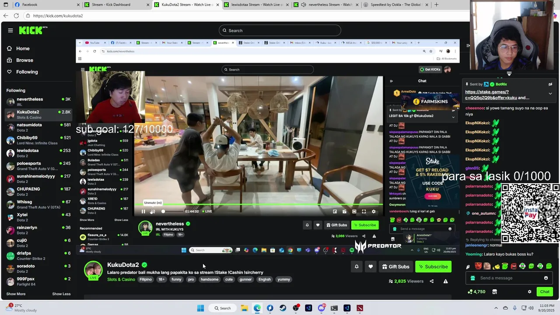
Task: Reload the page with refresh icon
Action: [x=16, y=16]
